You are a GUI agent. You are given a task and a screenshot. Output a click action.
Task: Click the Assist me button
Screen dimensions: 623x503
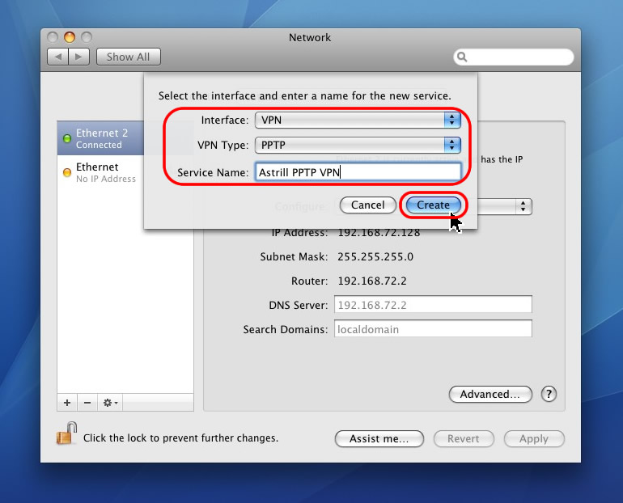[x=379, y=438]
